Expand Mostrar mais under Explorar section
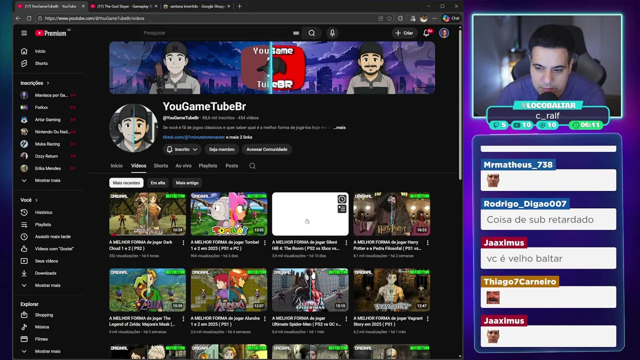The width and height of the screenshot is (640, 360). (x=47, y=351)
